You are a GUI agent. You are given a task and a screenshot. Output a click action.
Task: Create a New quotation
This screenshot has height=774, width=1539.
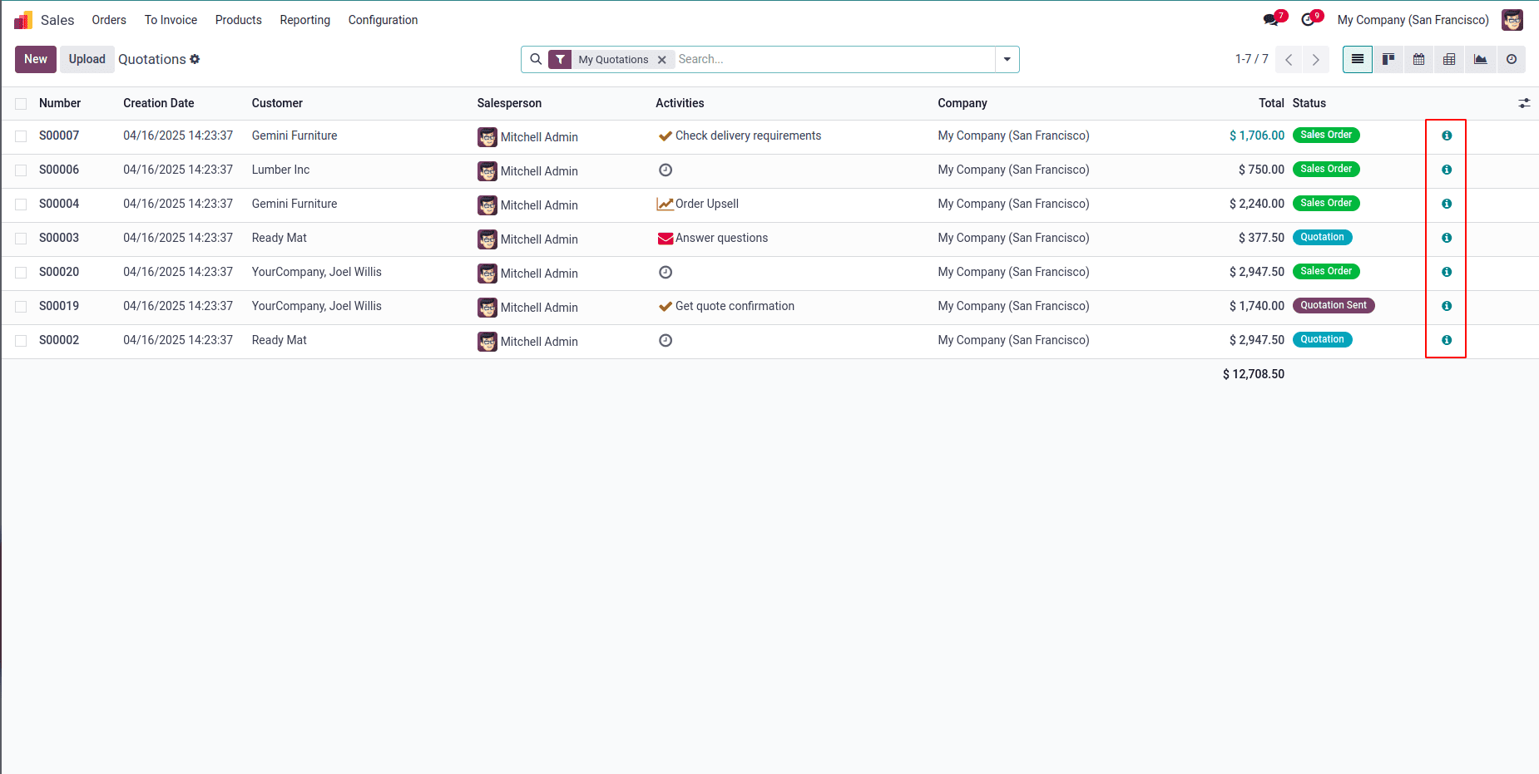(x=36, y=59)
